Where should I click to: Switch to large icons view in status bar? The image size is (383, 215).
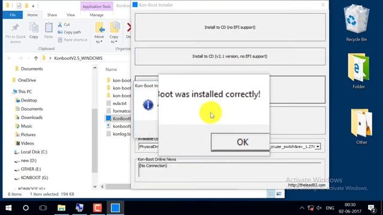(x=279, y=193)
